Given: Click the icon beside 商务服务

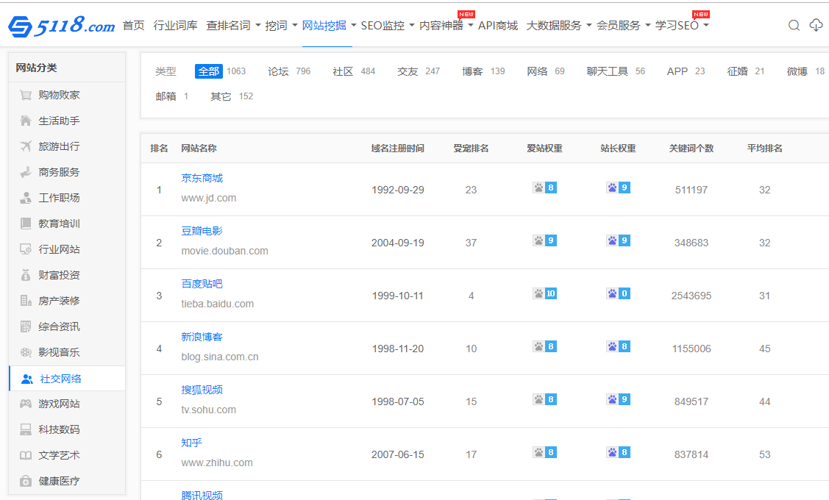Looking at the screenshot, I should tap(25, 172).
